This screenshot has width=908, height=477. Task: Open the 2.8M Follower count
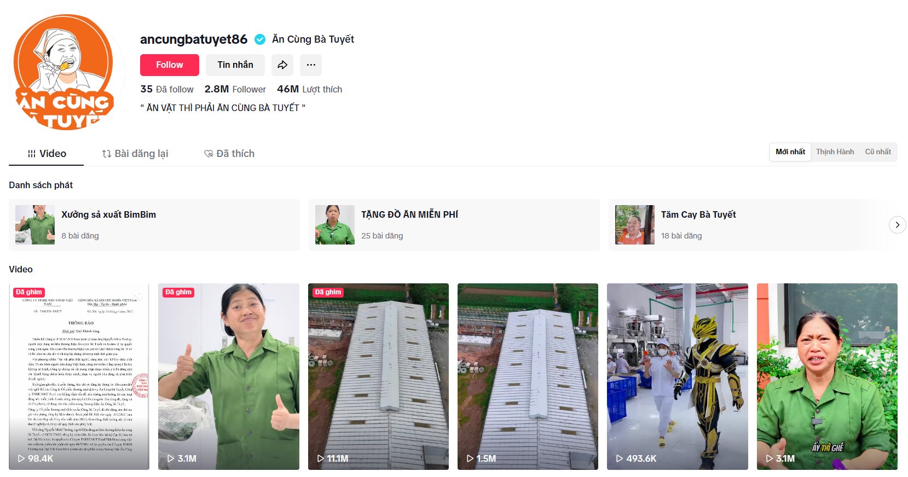(235, 89)
